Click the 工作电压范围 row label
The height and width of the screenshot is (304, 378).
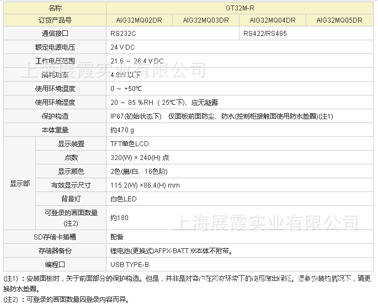coord(55,61)
